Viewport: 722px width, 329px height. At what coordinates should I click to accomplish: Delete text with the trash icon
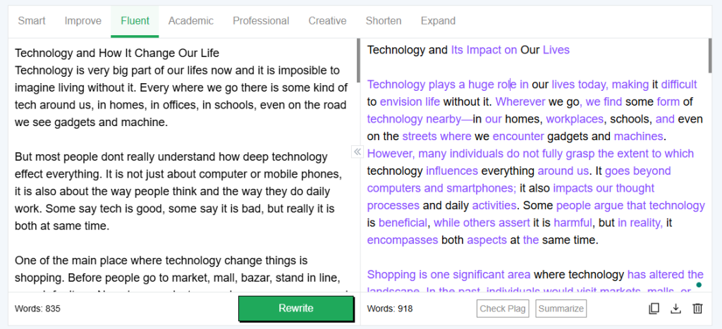point(697,309)
